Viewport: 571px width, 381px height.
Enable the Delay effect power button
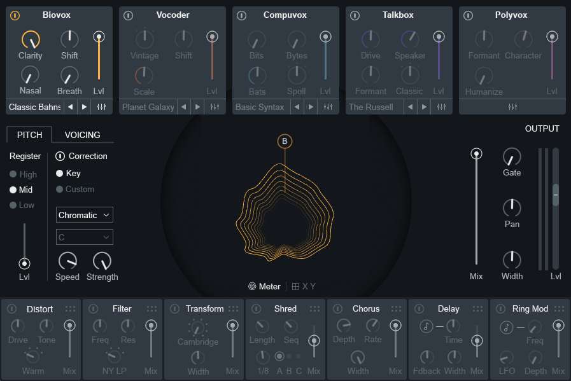pos(419,309)
